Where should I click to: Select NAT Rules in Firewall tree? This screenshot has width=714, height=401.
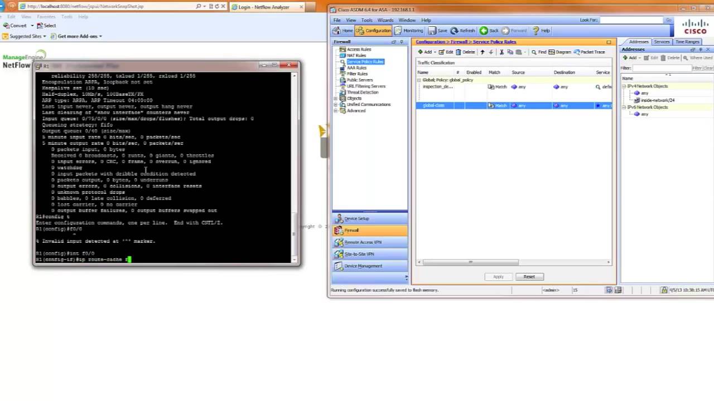pyautogui.click(x=356, y=55)
